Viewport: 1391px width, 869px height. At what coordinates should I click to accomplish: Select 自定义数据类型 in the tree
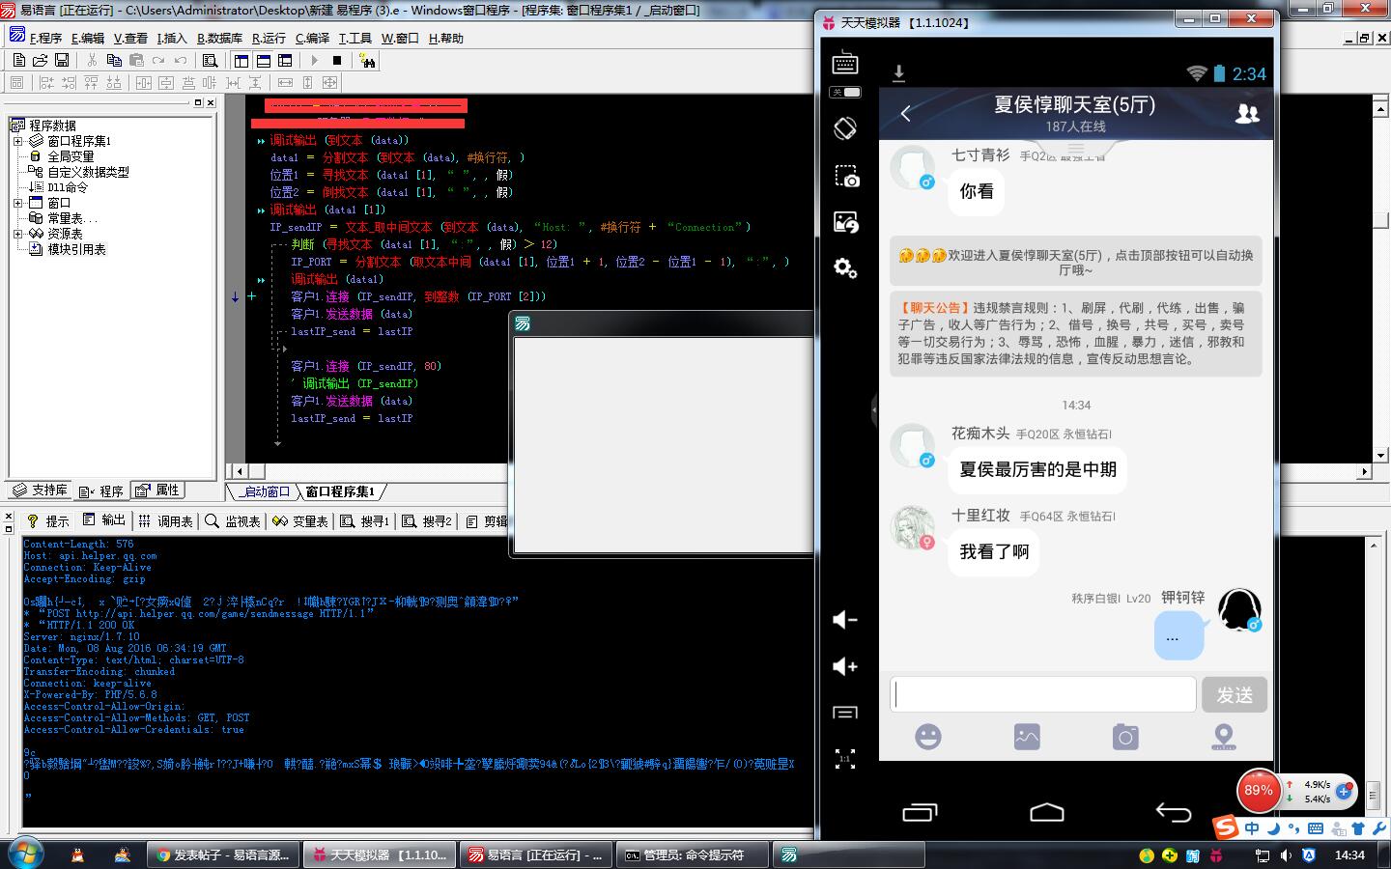[x=88, y=172]
